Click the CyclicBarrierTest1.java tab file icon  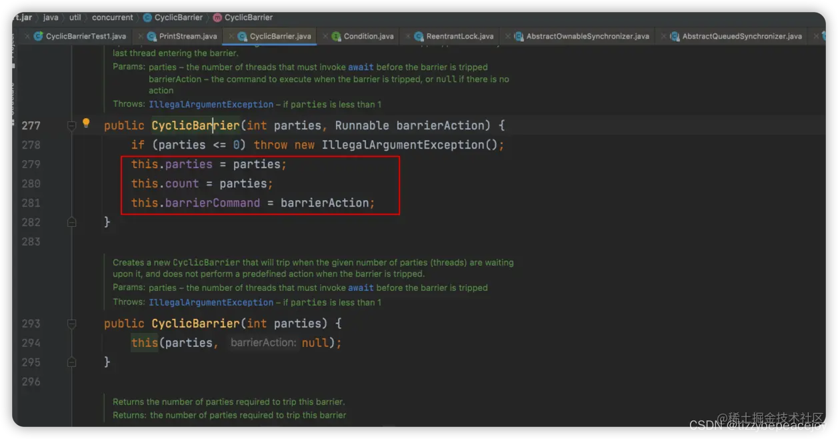[x=39, y=37]
